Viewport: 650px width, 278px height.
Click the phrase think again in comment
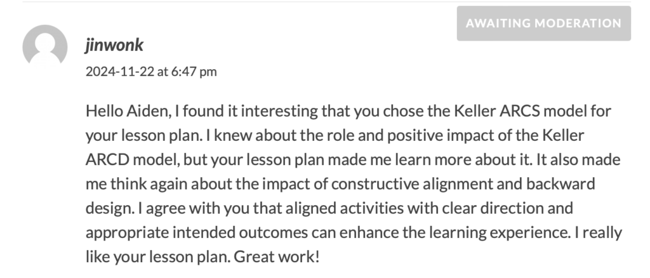tap(149, 183)
